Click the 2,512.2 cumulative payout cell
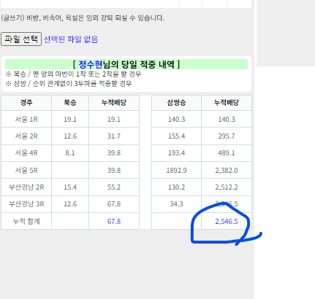 point(227,187)
